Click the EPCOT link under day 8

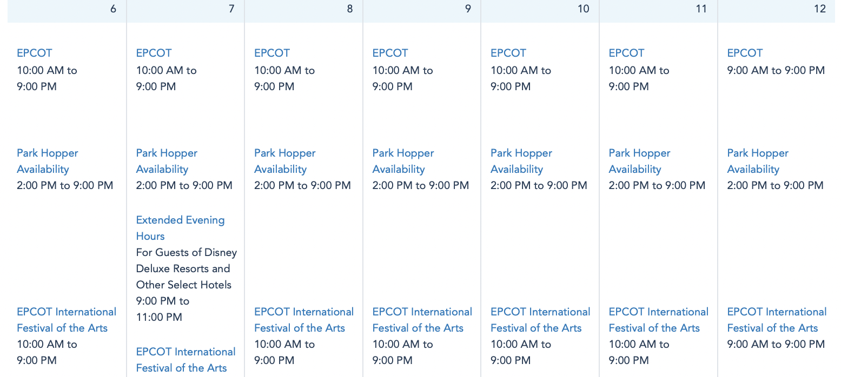272,53
